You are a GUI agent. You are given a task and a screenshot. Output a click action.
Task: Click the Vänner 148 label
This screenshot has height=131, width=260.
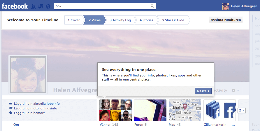click(x=109, y=125)
